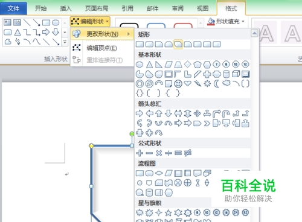
Task: Select the smiley face basic shape
Action: point(178,84)
